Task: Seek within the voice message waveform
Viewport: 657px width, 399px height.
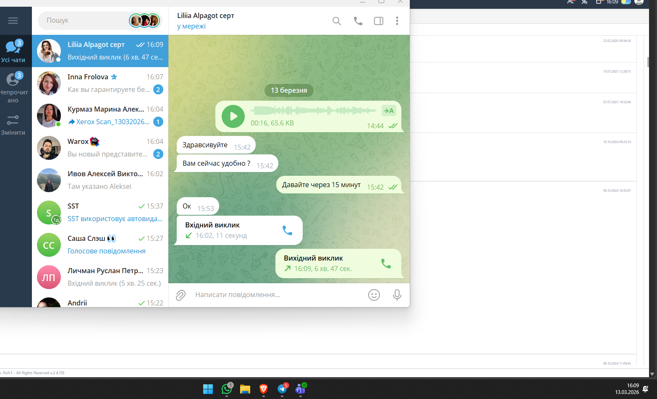Action: pyautogui.click(x=314, y=111)
